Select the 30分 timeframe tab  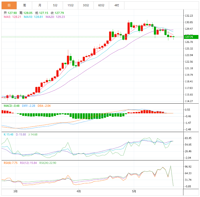coord(86,5)
